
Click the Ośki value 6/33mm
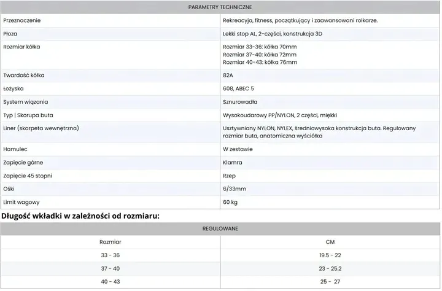tap(235, 188)
